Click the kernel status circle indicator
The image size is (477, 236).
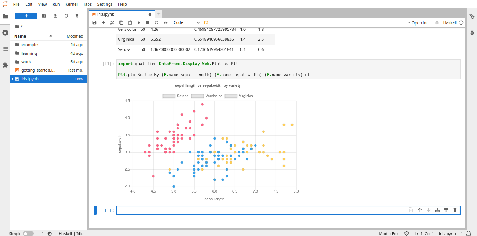461,23
